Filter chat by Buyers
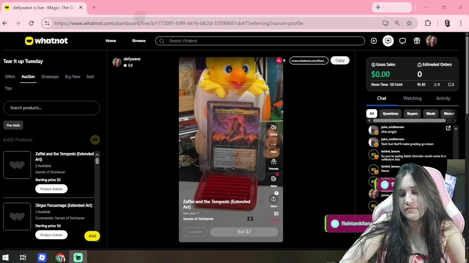 [412, 114]
